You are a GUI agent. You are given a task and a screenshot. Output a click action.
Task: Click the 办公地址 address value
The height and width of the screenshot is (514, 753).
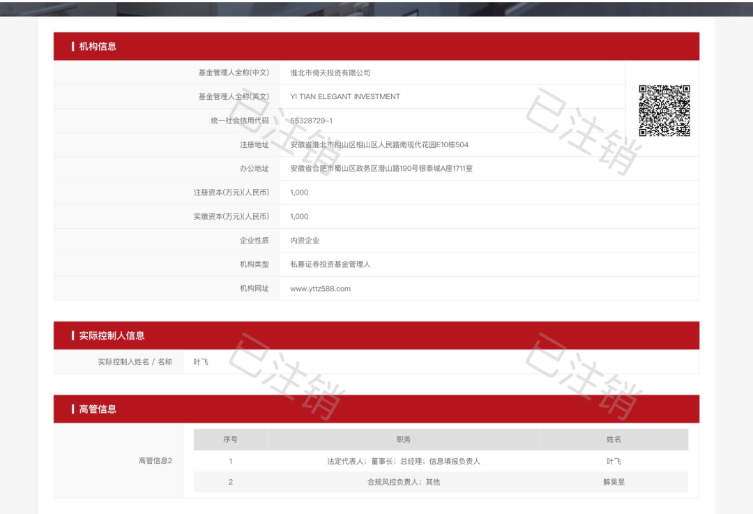point(381,168)
